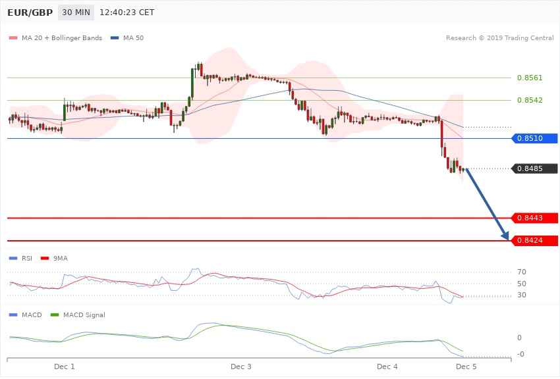Select the blue 0.8510 price label
560x379 pixels.
(535, 139)
